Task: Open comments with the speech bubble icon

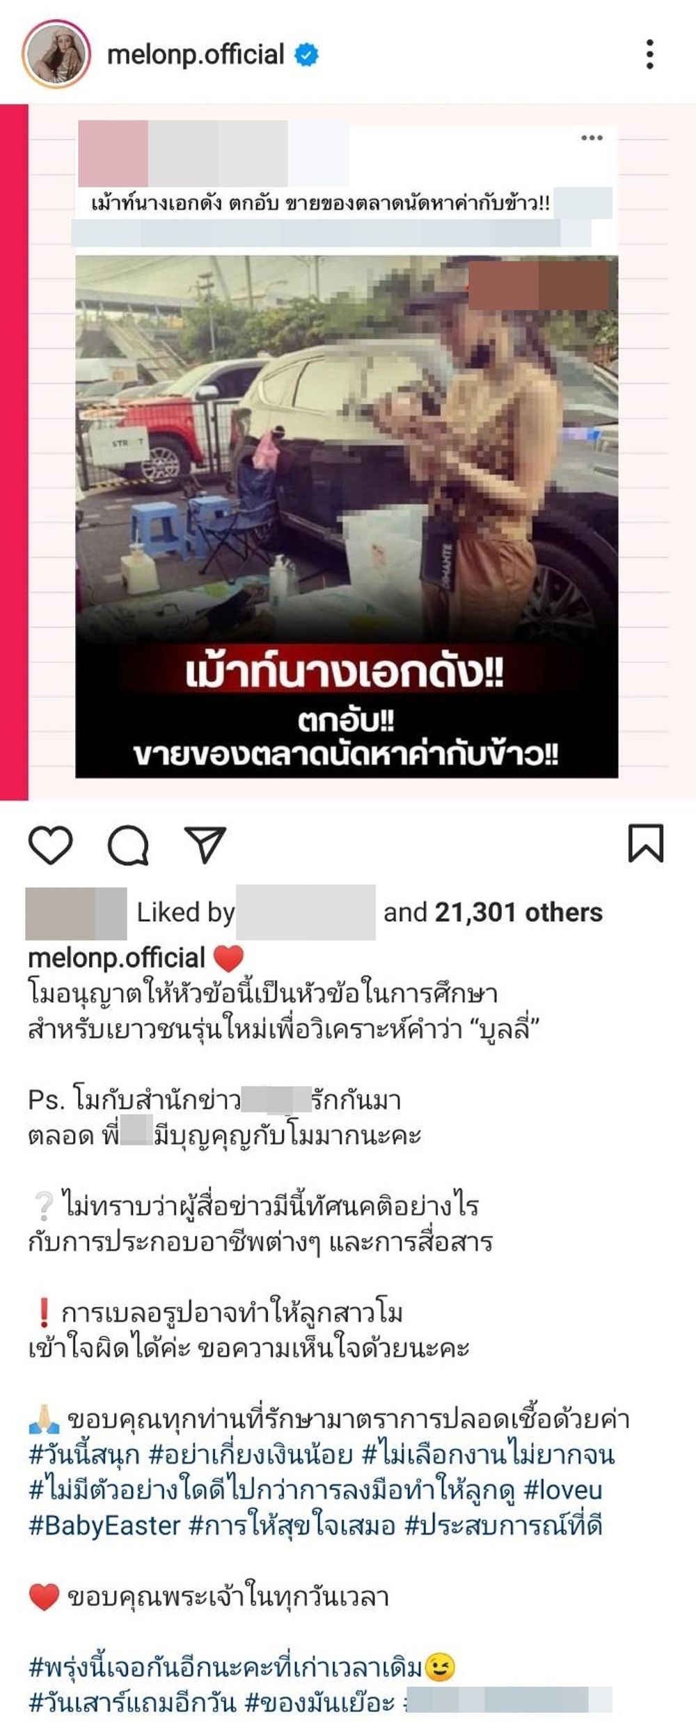Action: [128, 845]
